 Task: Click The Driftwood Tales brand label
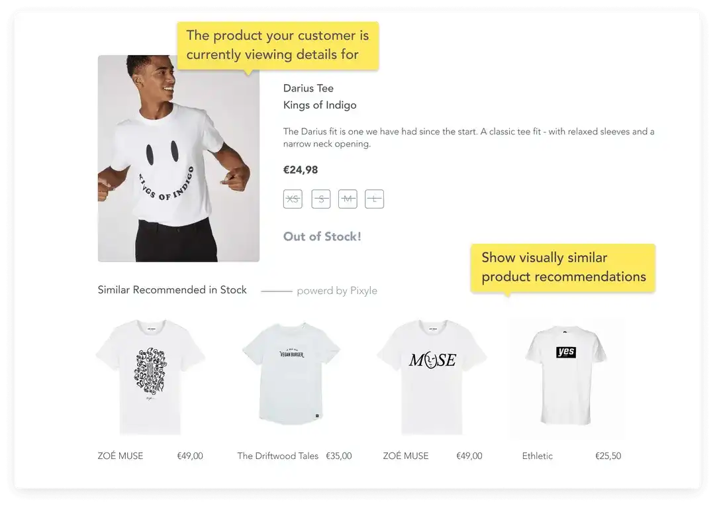click(277, 456)
